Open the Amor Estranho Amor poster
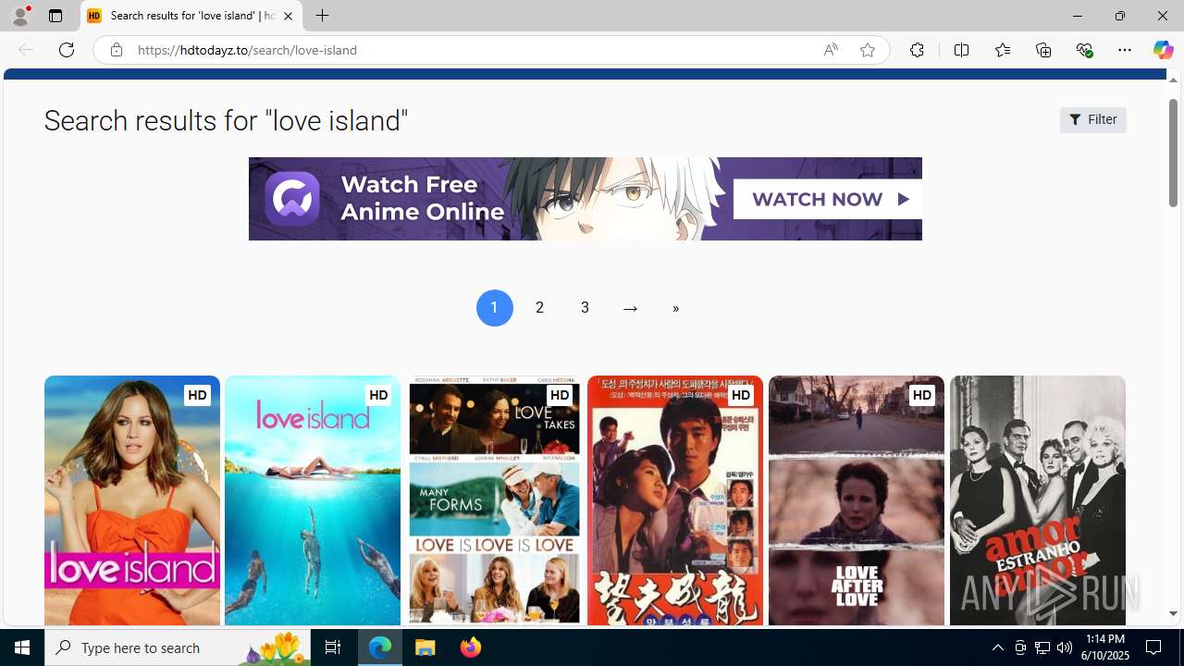The image size is (1184, 666). [1037, 500]
